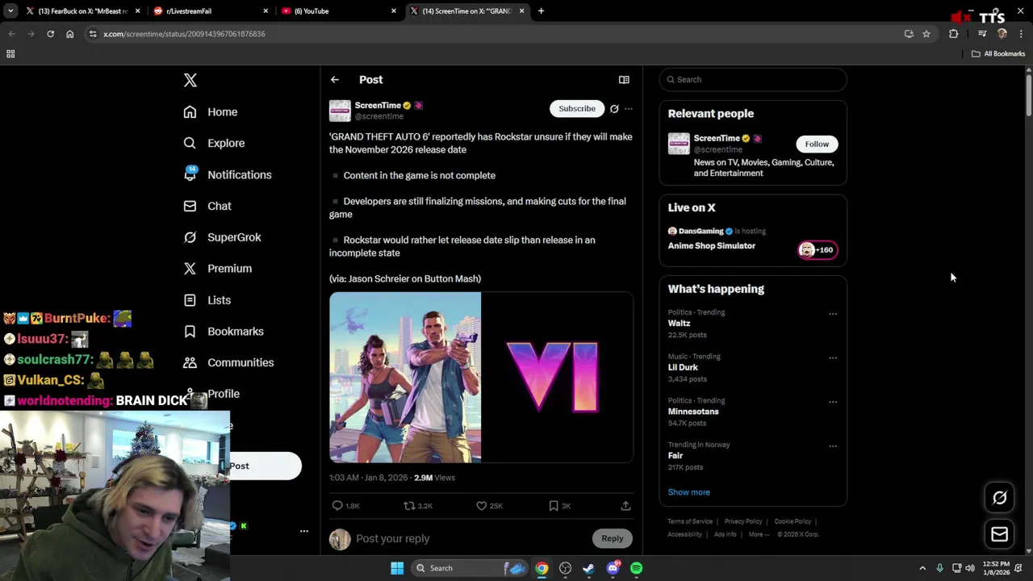
Task: Open the tab search dropdown arrow
Action: (10, 11)
